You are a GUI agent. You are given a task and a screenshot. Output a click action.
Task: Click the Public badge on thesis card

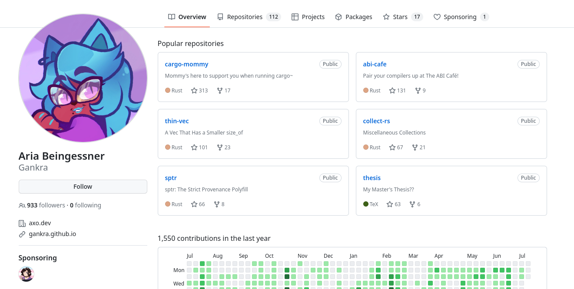528,178
